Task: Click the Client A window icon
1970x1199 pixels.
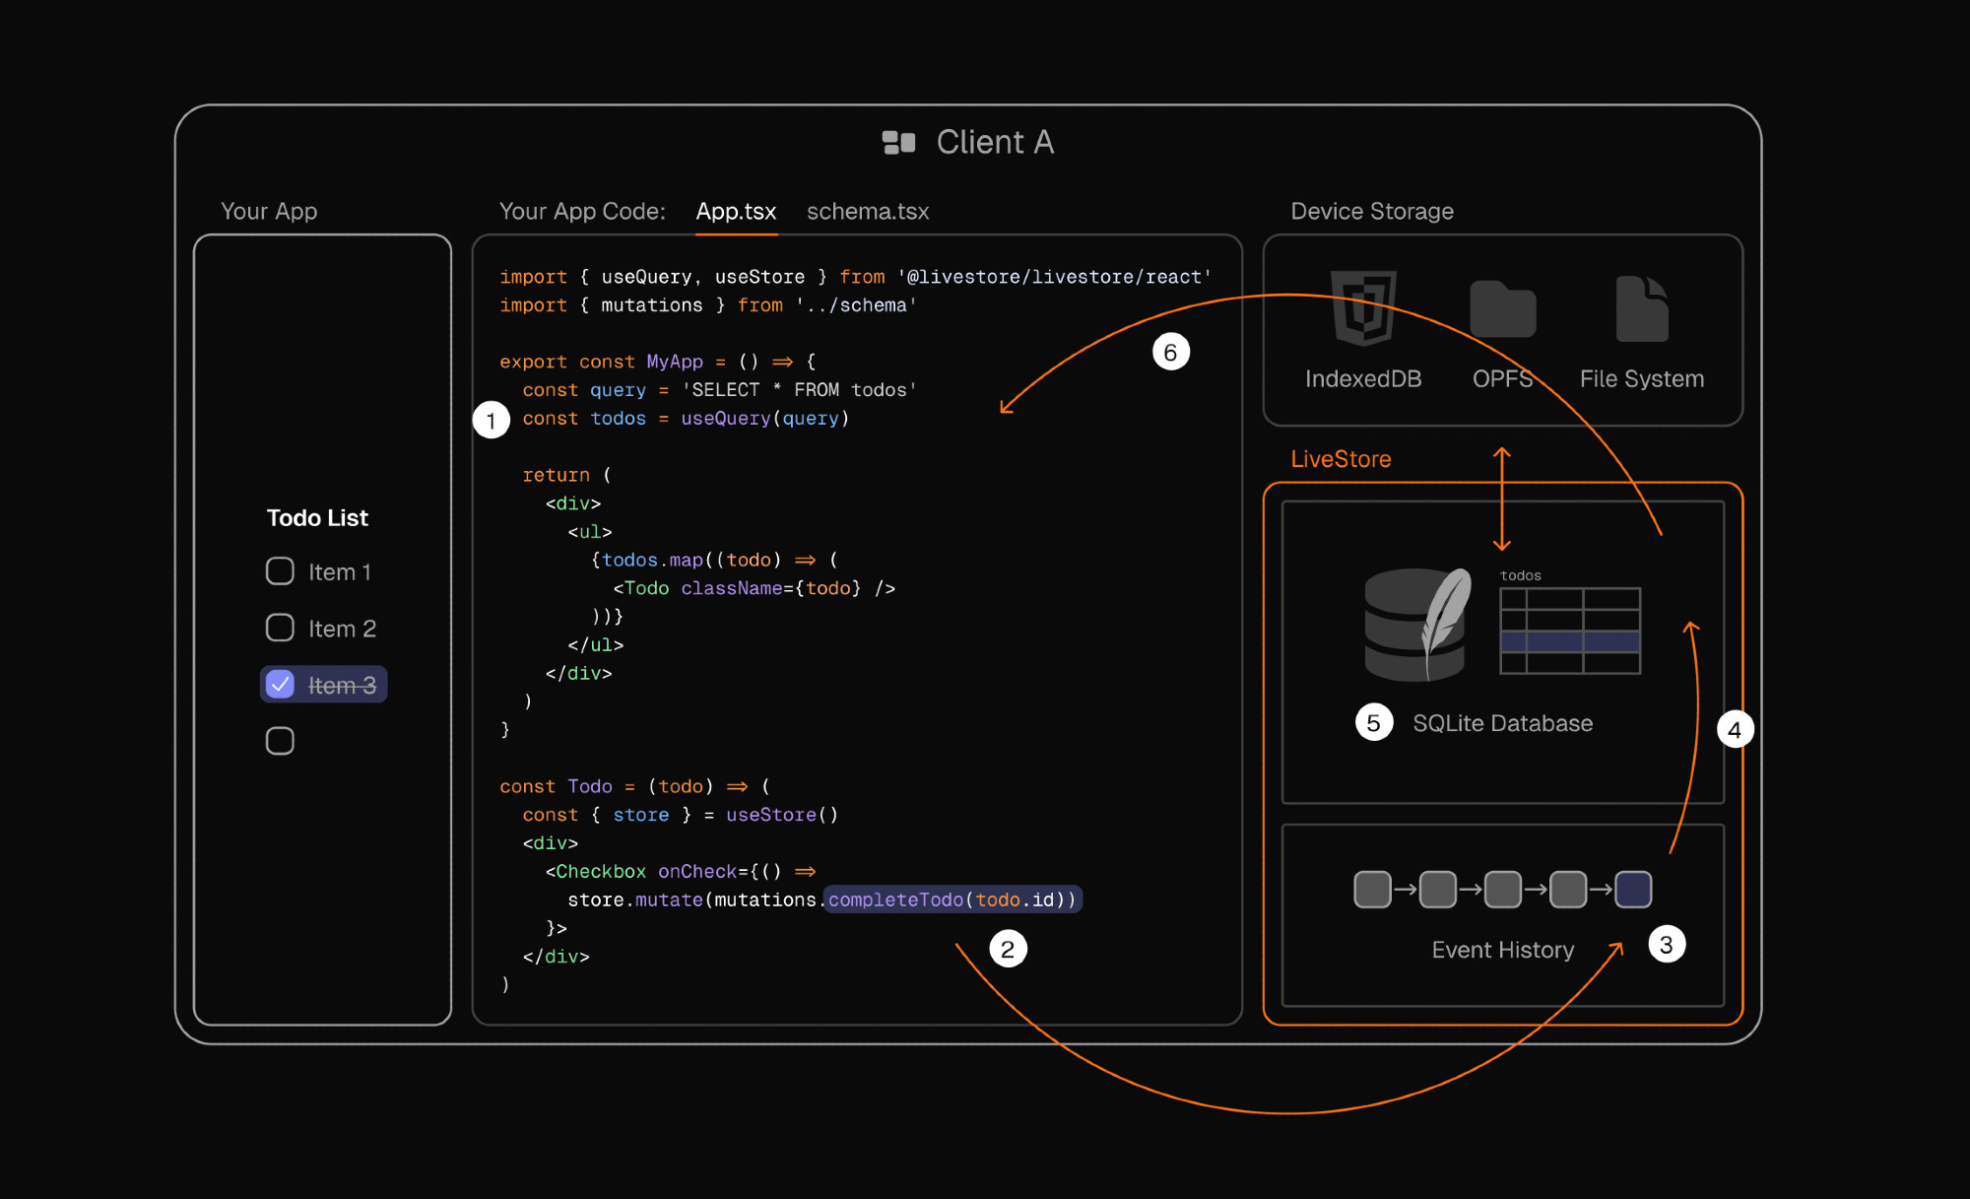Action: point(898,143)
